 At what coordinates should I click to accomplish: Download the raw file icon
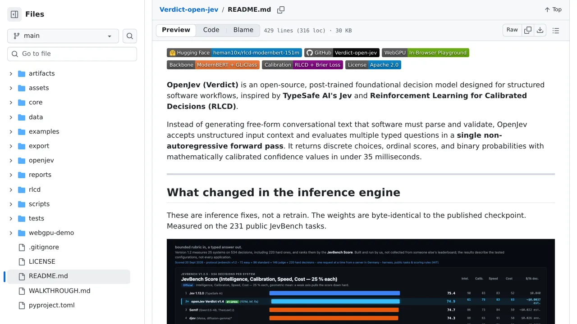(x=540, y=30)
